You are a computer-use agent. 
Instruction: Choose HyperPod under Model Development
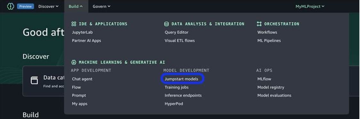[174, 104]
